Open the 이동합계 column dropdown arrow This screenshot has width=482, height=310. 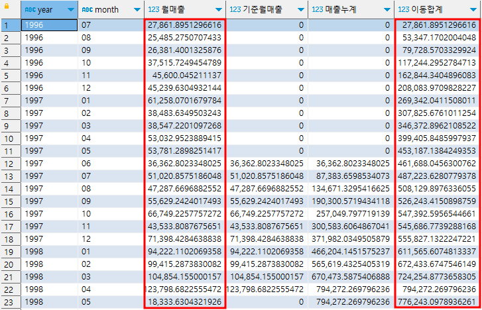coord(473,10)
